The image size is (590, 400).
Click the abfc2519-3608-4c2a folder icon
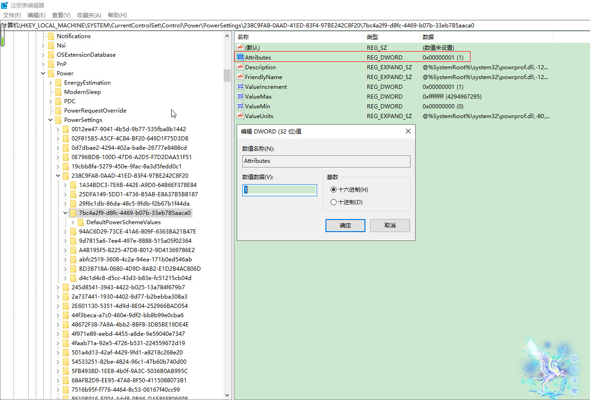pos(73,259)
